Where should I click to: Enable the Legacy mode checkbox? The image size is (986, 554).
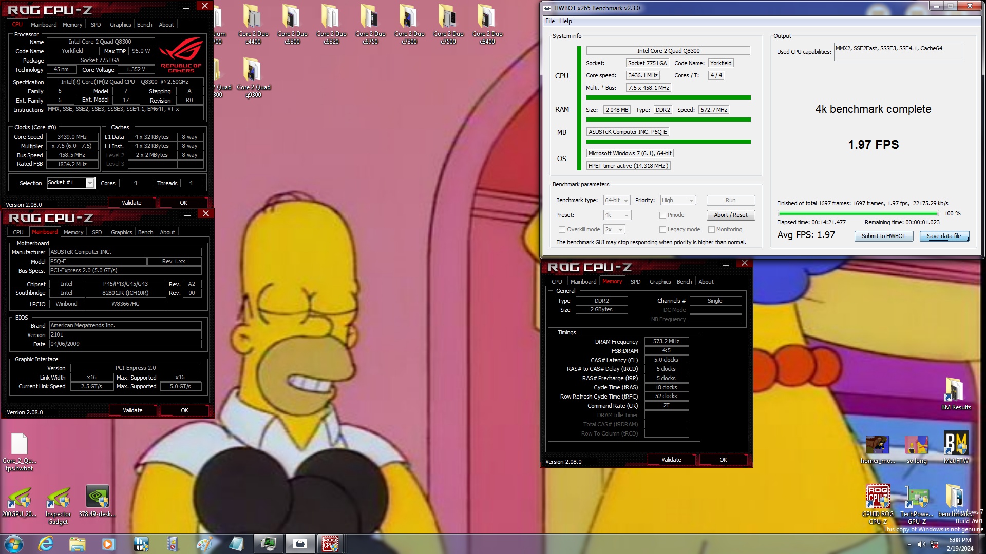[662, 230]
